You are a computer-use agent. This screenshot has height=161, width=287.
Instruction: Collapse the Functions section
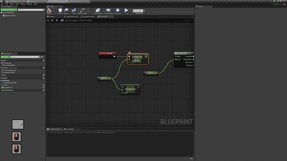(x=1, y=68)
